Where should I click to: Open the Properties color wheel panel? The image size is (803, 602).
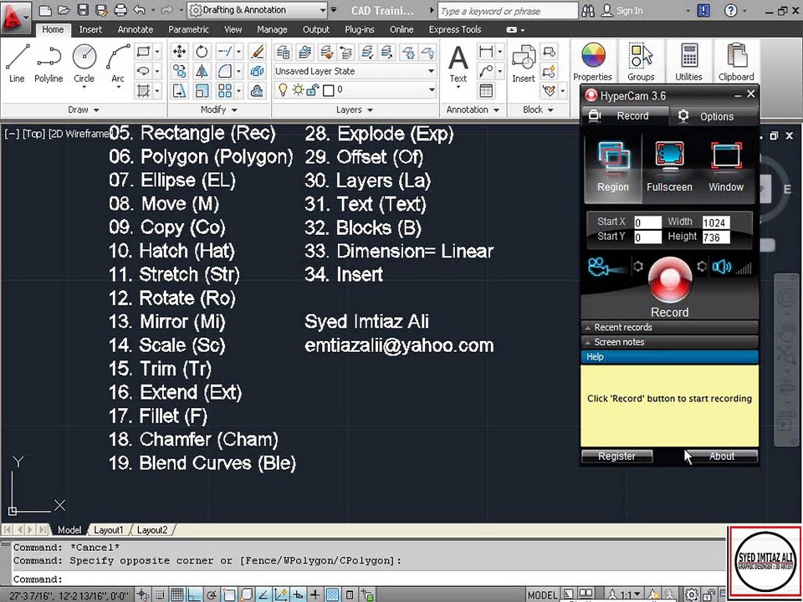[x=592, y=61]
